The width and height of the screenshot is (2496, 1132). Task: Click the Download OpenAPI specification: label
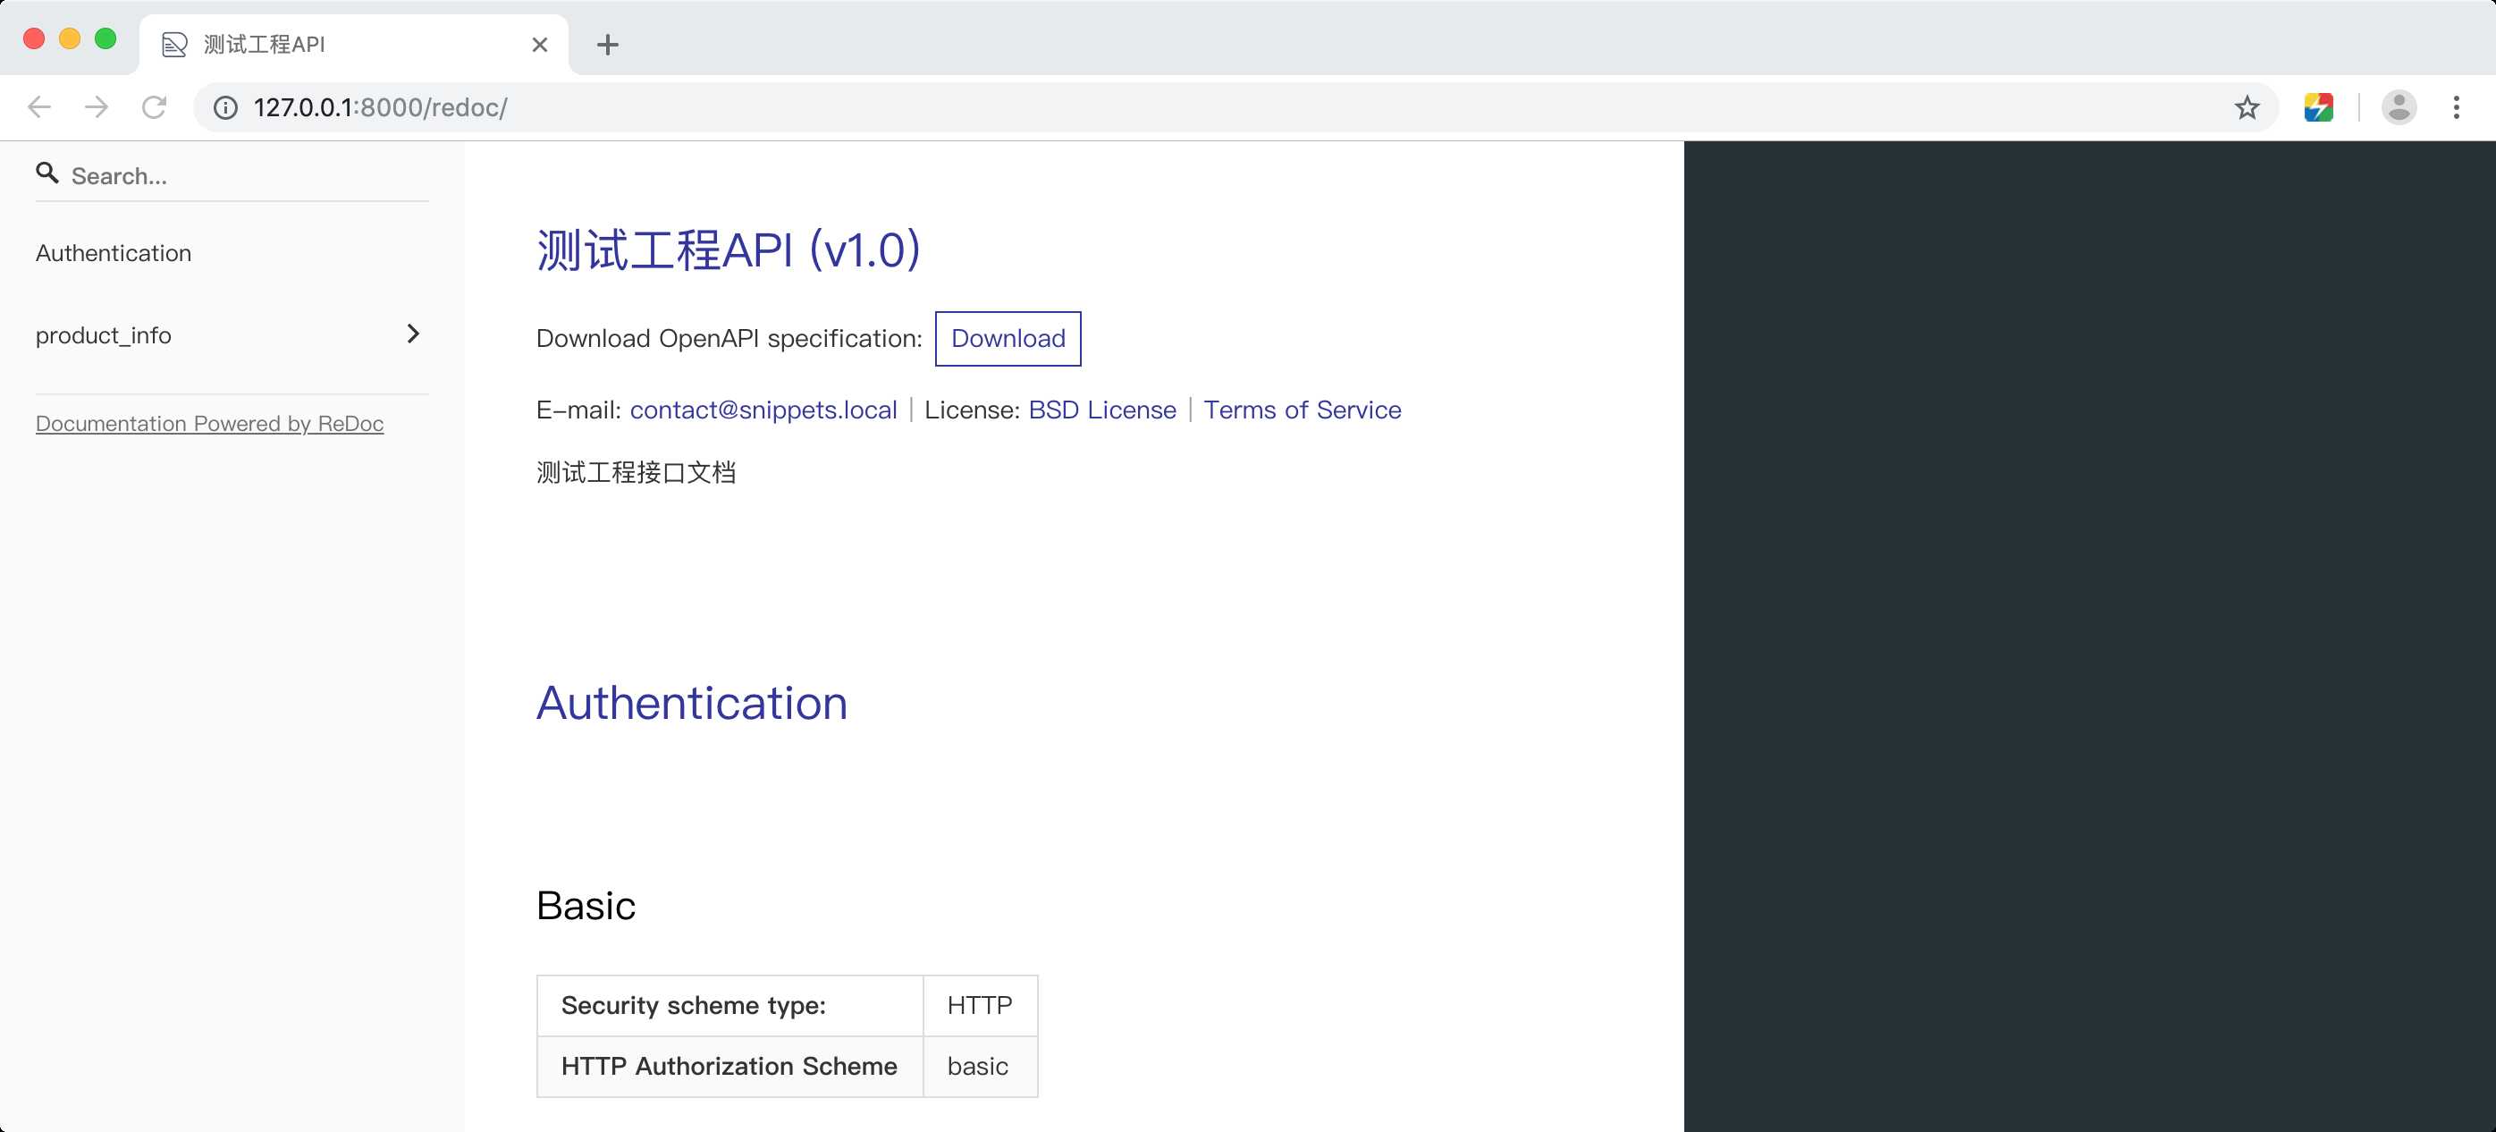(x=729, y=338)
